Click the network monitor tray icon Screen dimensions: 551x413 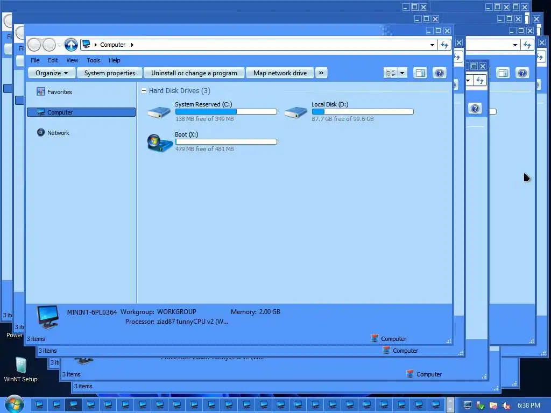coord(467,405)
